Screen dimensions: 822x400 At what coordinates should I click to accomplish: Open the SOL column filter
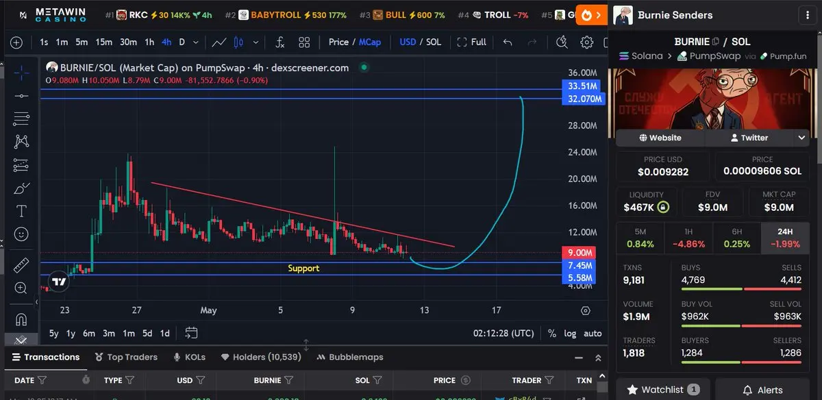tap(377, 380)
